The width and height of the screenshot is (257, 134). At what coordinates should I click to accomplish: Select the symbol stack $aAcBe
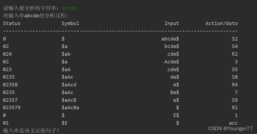click(x=70, y=108)
